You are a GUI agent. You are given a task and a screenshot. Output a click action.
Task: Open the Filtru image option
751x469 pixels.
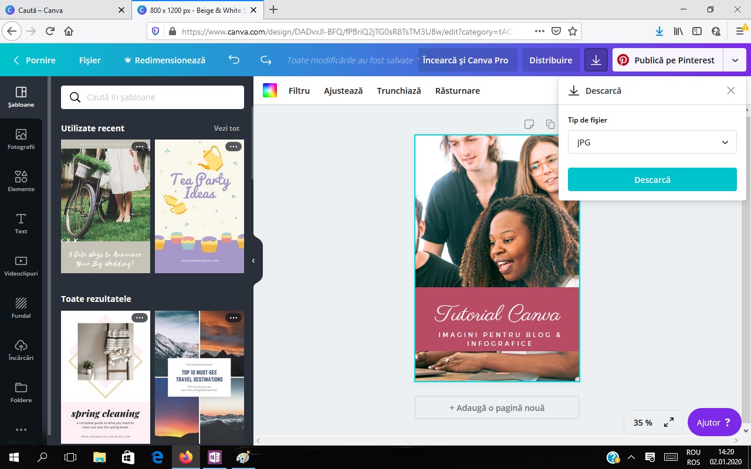(299, 90)
